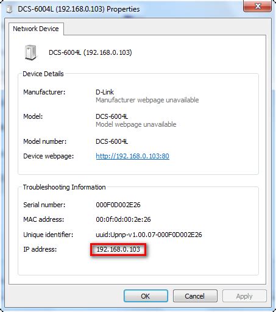The width and height of the screenshot is (276, 312).
Task: Click the unique identifier uuid:Upnp-v1.00.07 value
Action: click(x=149, y=235)
